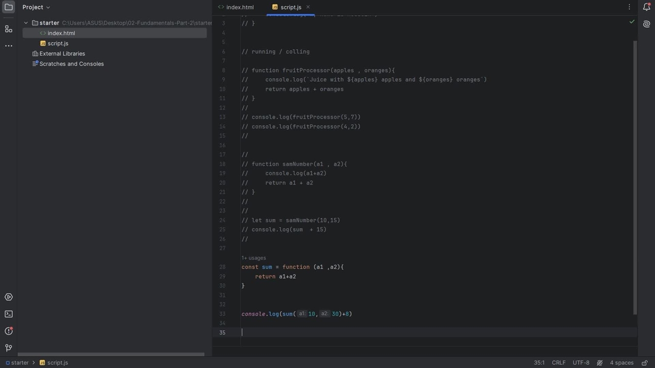Switch to the index.html editor tab
The image size is (655, 368).
click(x=236, y=7)
